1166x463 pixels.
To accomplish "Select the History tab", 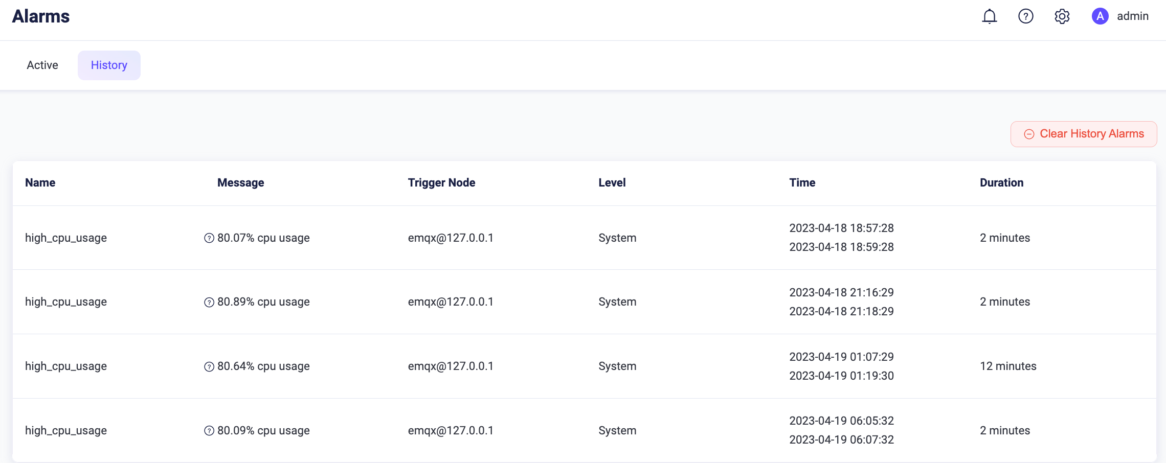I will pos(109,65).
